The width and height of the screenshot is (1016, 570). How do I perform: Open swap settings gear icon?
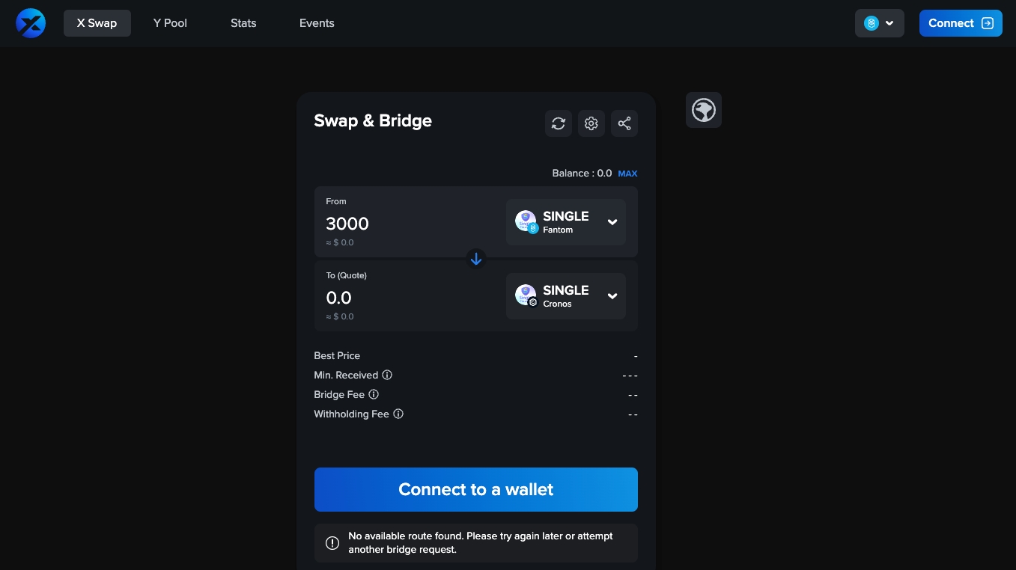(x=591, y=123)
